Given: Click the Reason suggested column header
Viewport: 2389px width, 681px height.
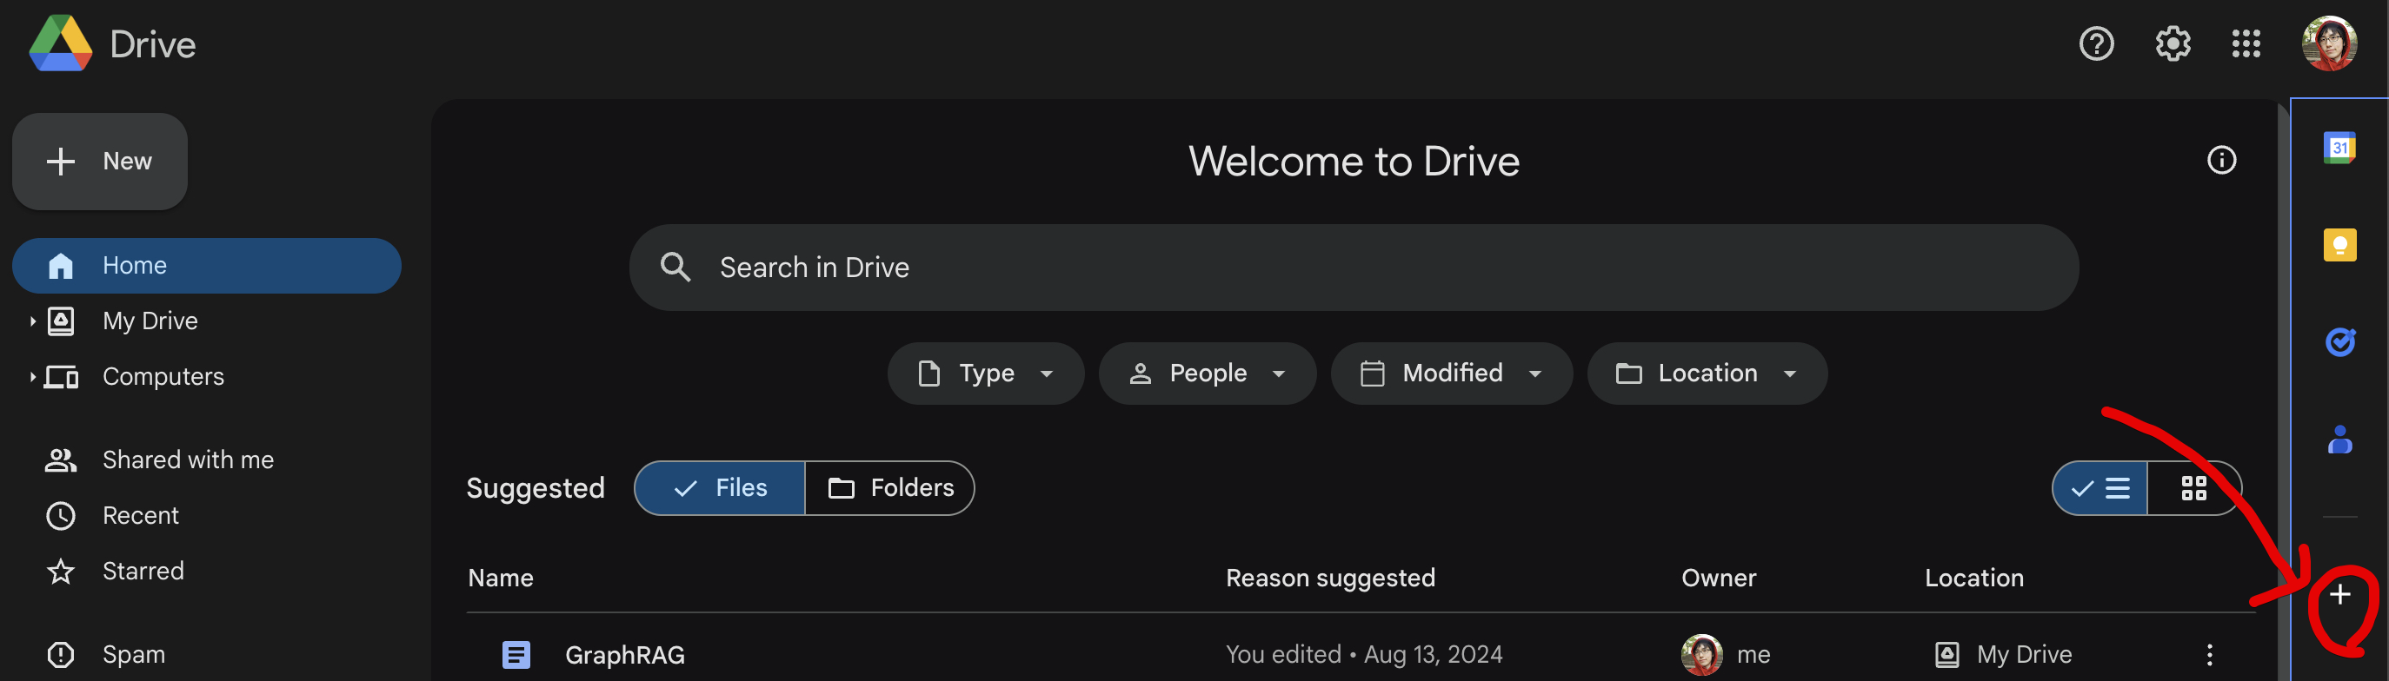Looking at the screenshot, I should (x=1330, y=579).
